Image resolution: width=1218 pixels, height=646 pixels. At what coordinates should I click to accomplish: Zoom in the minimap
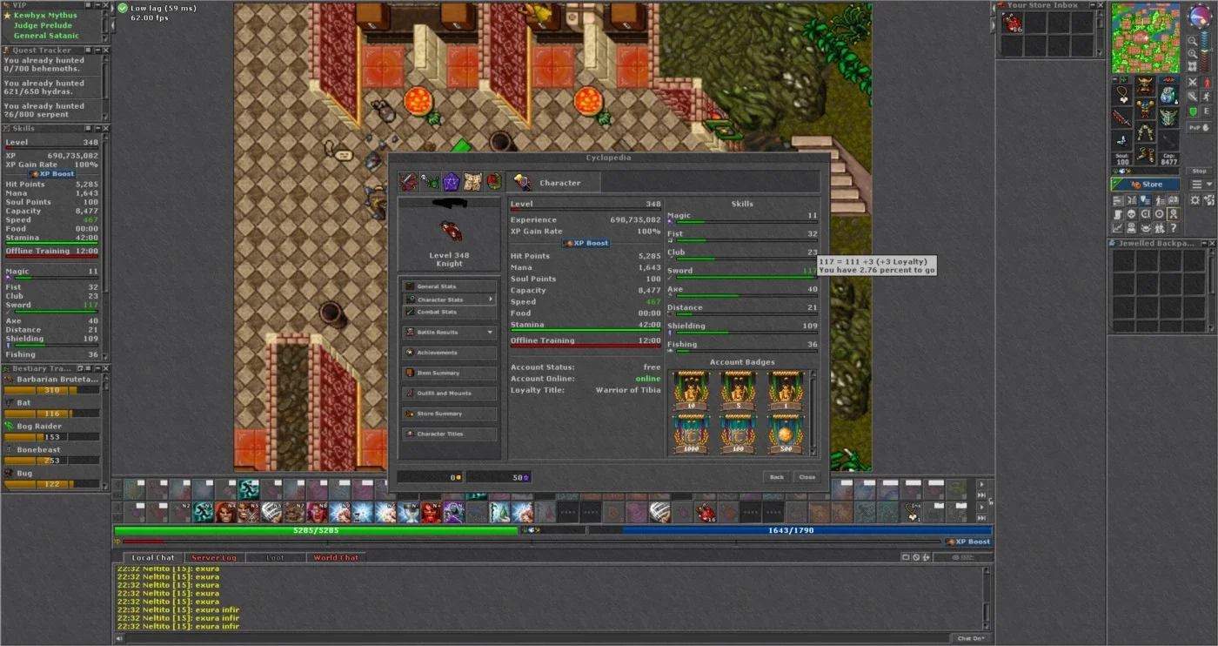(1193, 53)
